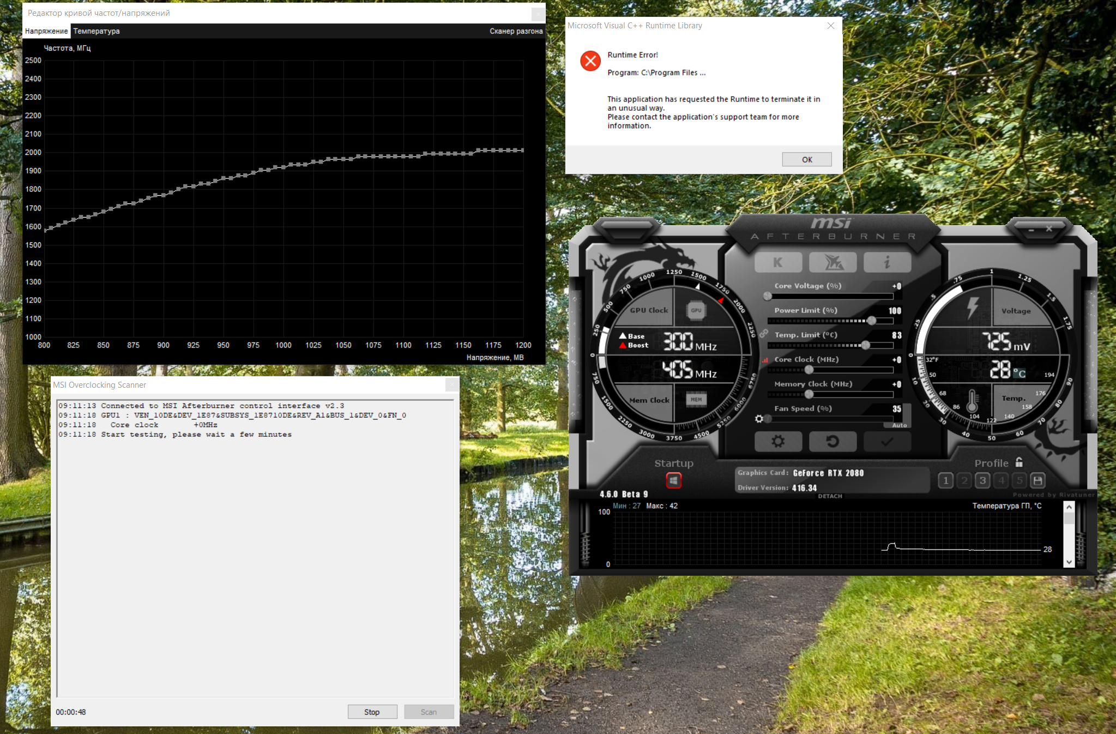
Task: Open the curve editor icon beside Core Clock
Action: click(x=765, y=360)
